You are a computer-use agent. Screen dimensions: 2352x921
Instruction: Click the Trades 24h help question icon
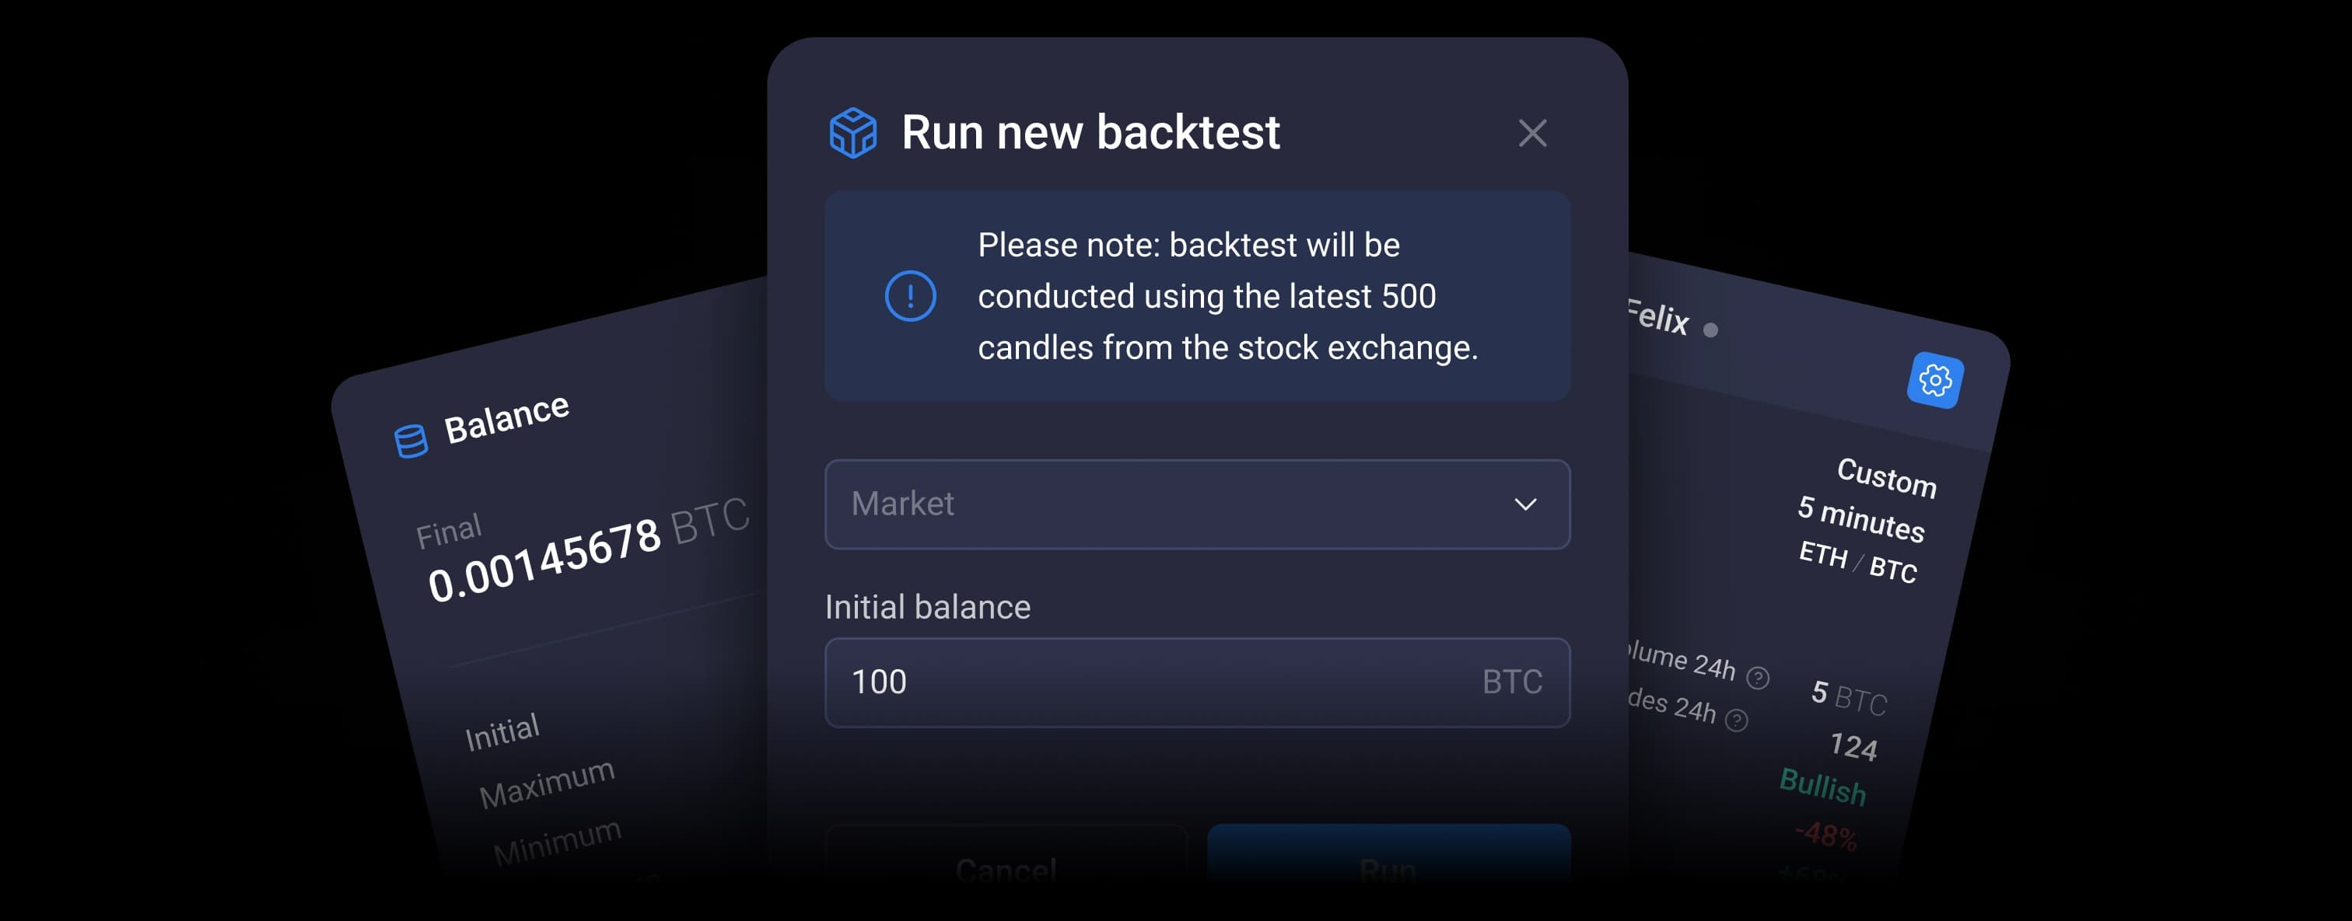[1736, 720]
